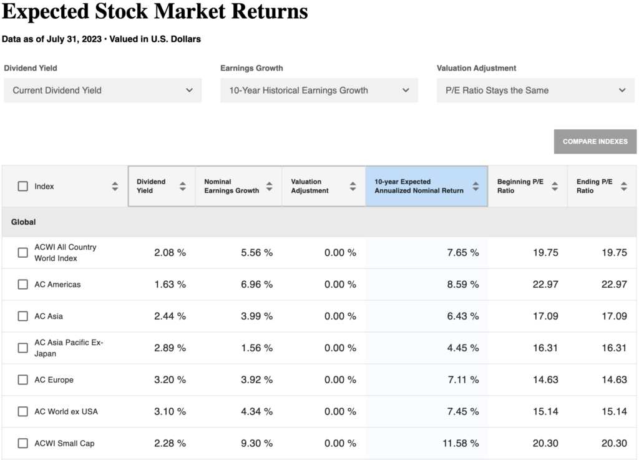The width and height of the screenshot is (639, 460).
Task: Sort by Nominal Earnings Growth arrows
Action: (270, 186)
